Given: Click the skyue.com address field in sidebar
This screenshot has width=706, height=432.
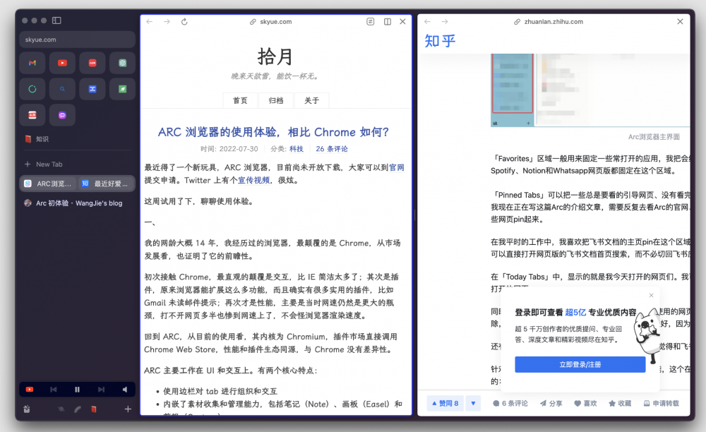Looking at the screenshot, I should 77,40.
